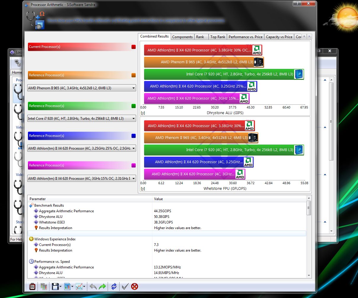
Task: Click the grey checkmark OK icon
Action: (125, 286)
